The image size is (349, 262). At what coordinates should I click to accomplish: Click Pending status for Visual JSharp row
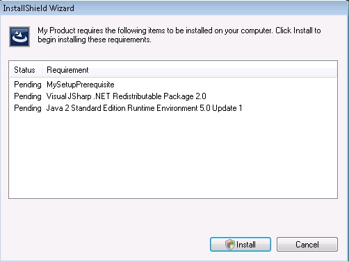[x=28, y=96]
